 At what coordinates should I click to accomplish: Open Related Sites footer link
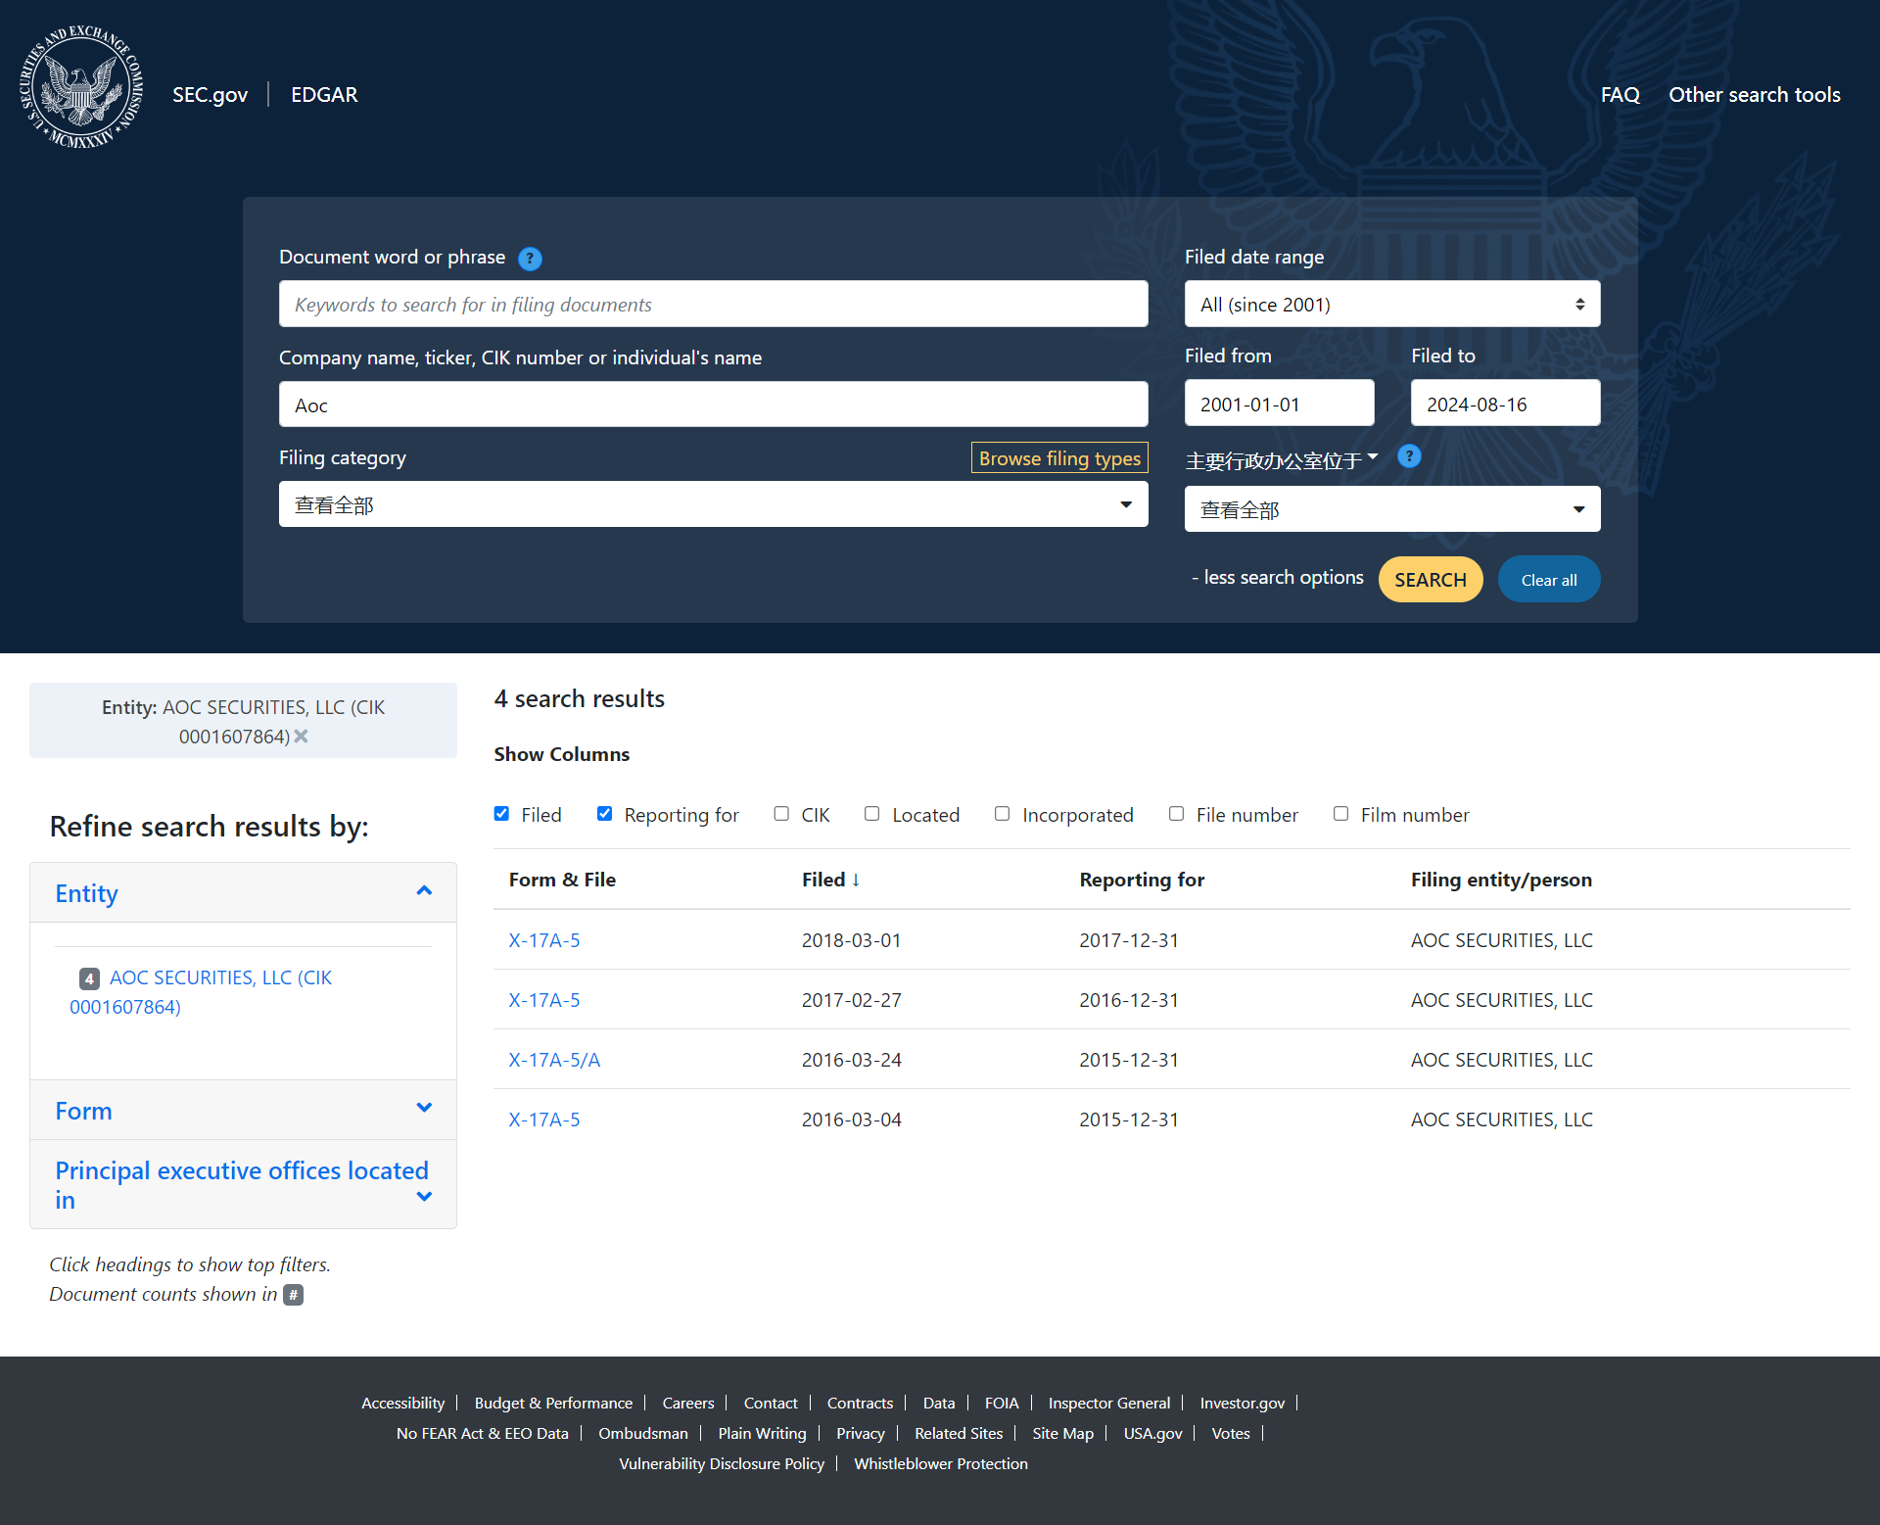(x=959, y=1434)
